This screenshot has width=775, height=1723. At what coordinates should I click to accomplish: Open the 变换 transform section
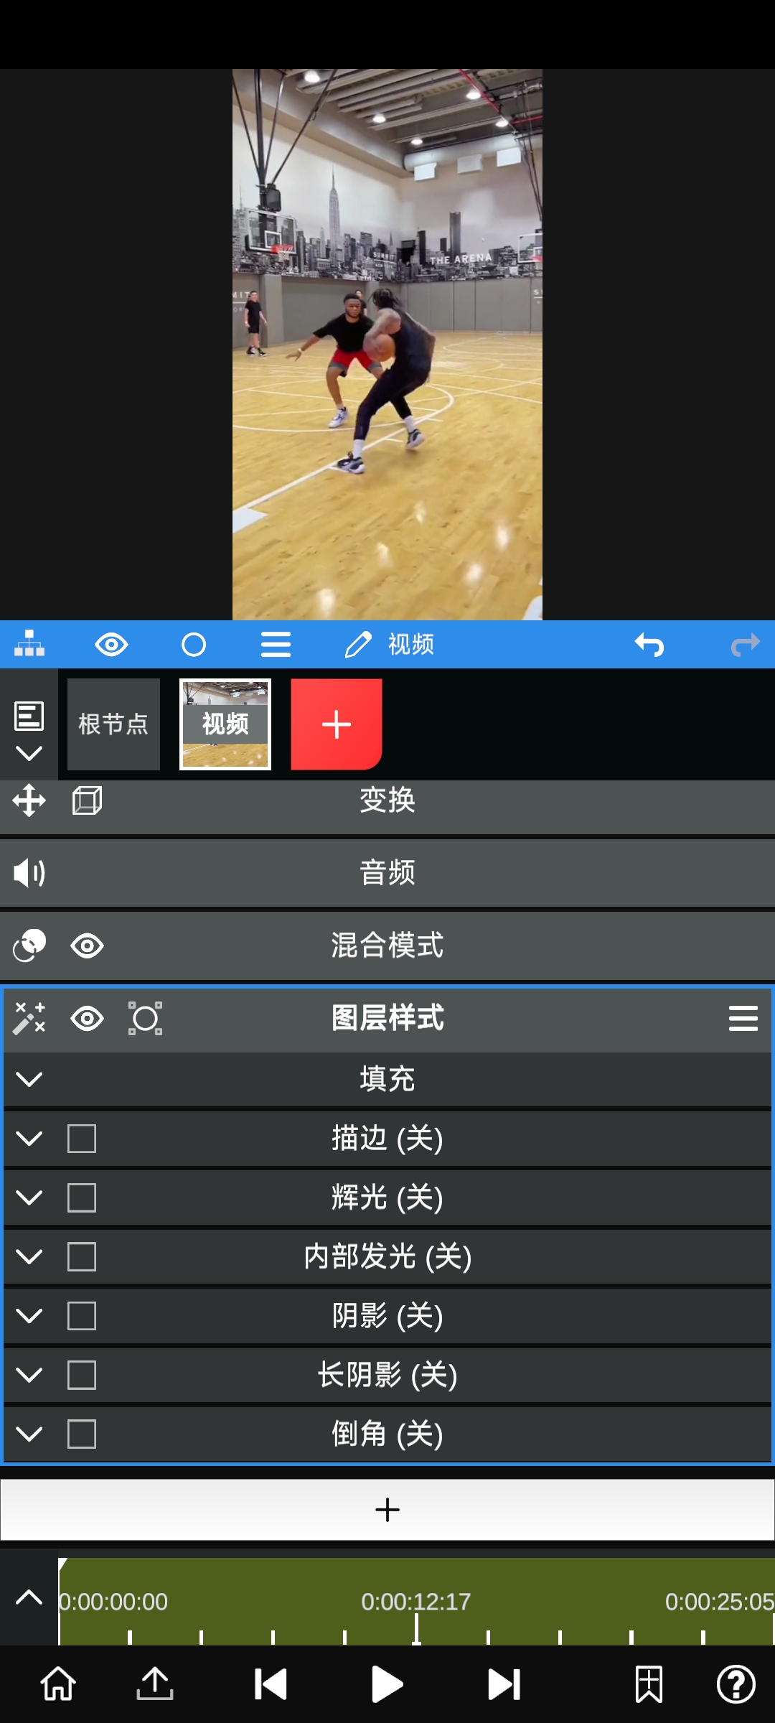click(x=387, y=807)
